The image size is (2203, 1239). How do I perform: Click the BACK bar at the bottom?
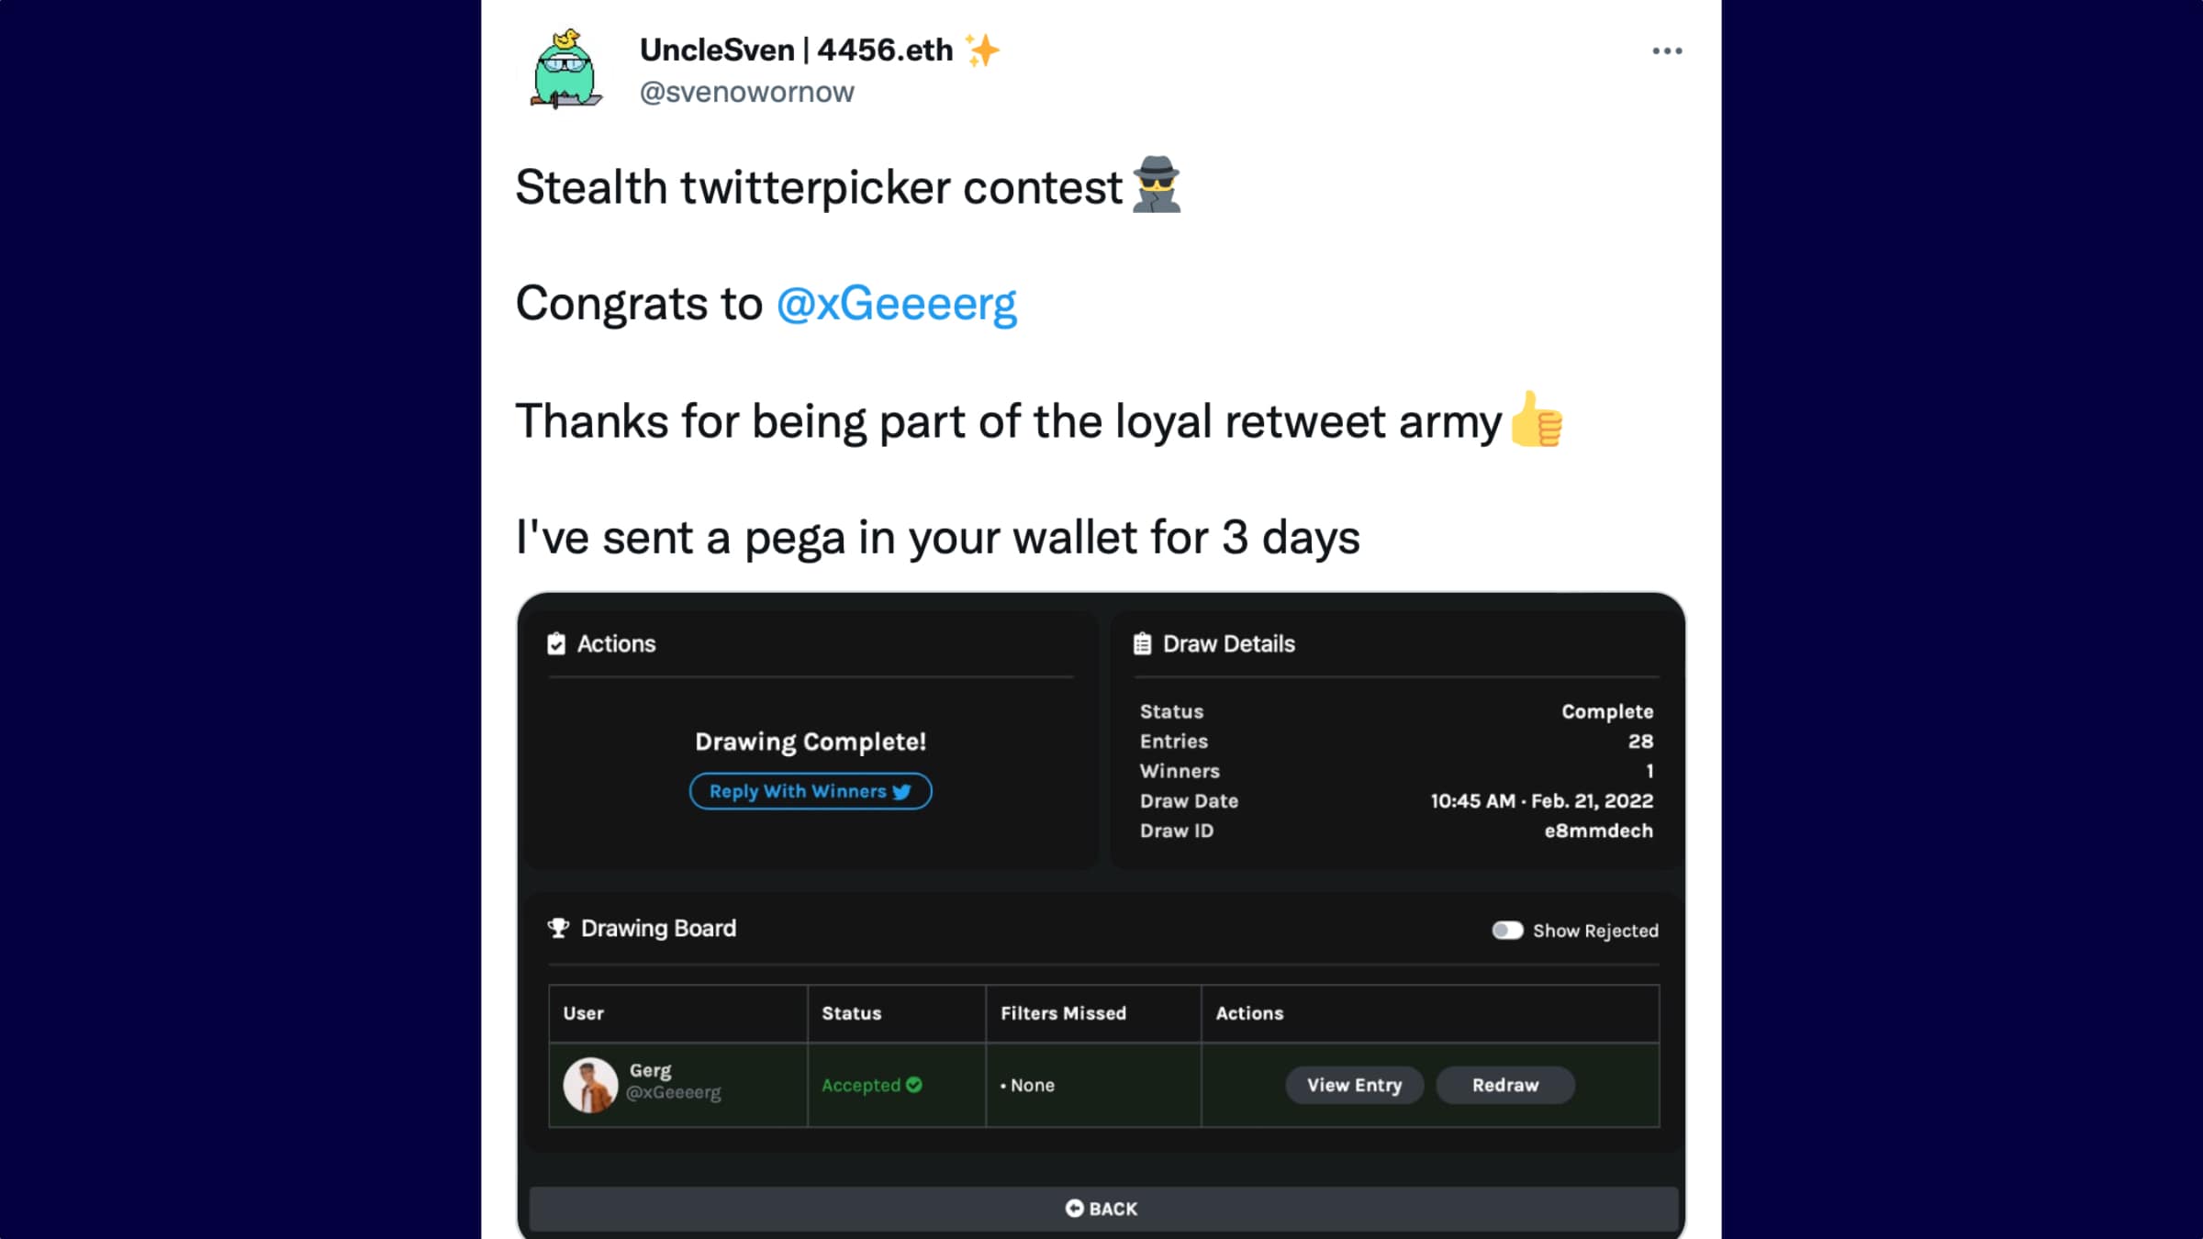(x=1101, y=1209)
